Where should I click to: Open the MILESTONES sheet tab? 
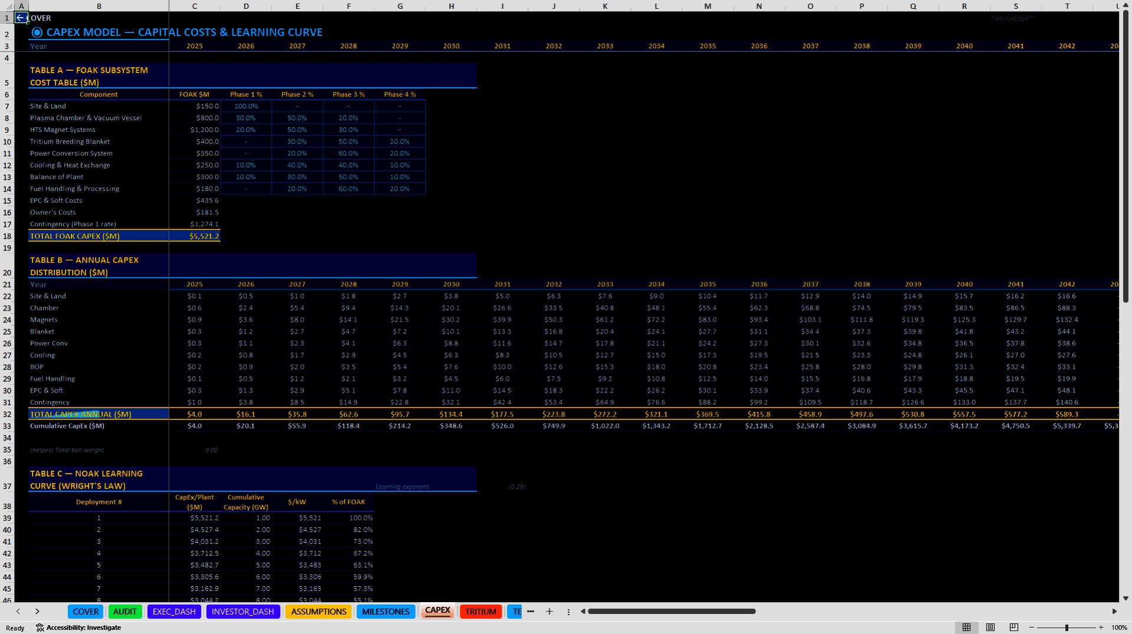pos(386,612)
